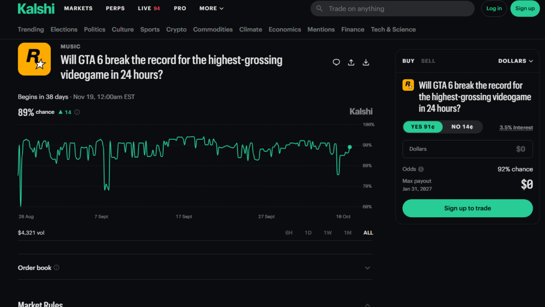This screenshot has width=545, height=307.
Task: Go to the Tech & Science category
Action: [393, 30]
